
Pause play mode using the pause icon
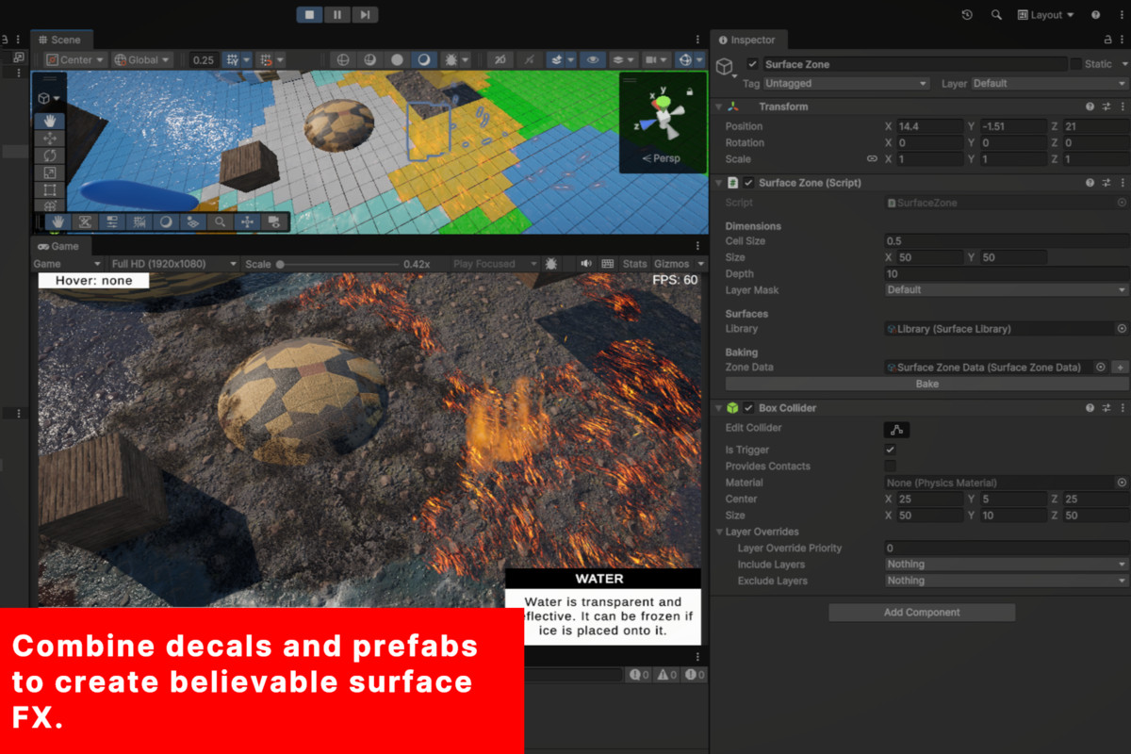[336, 14]
